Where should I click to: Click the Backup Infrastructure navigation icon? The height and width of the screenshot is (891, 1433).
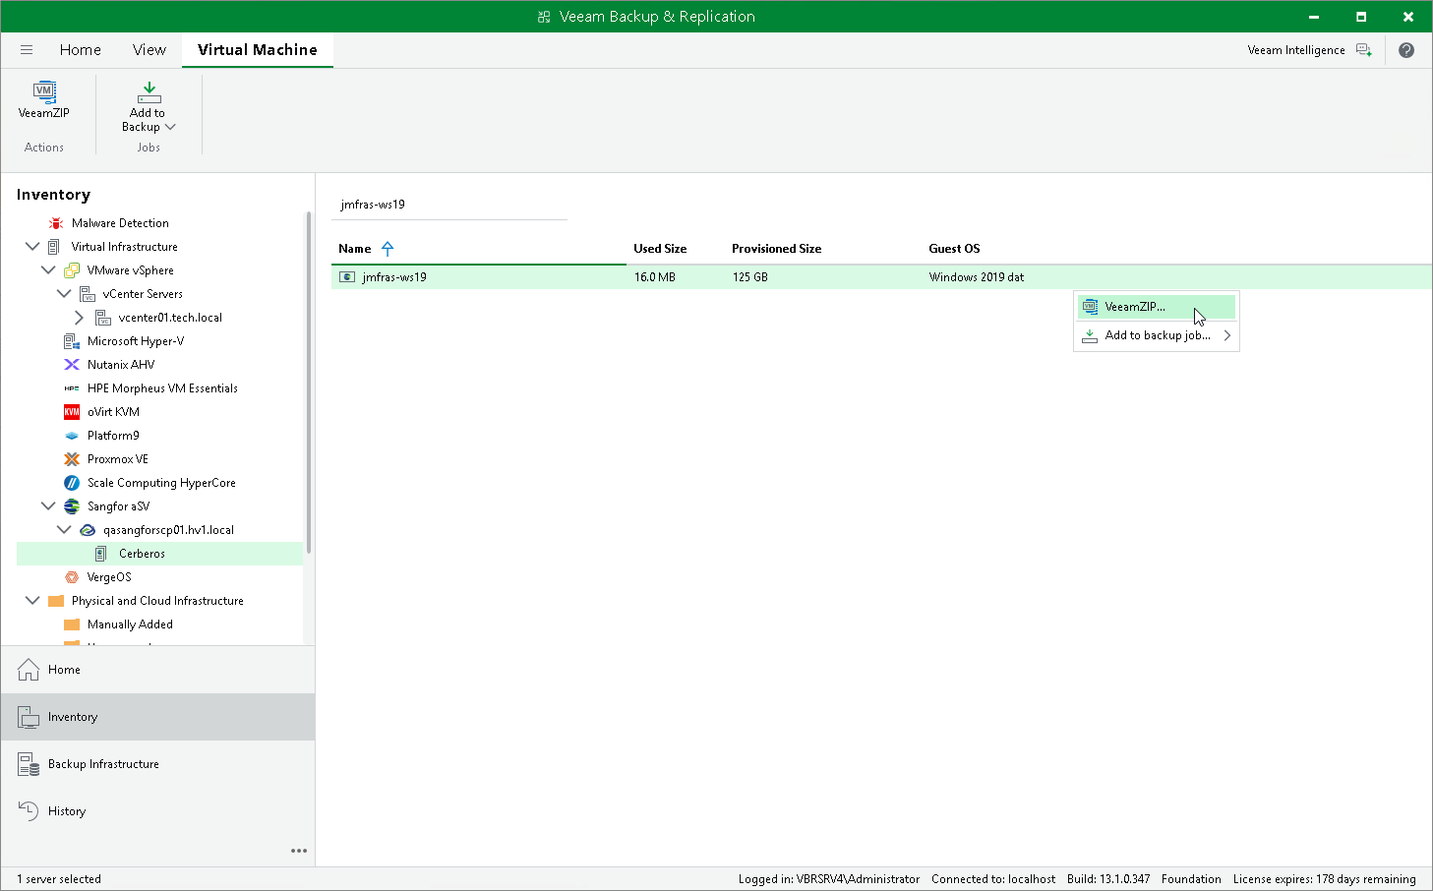click(29, 764)
